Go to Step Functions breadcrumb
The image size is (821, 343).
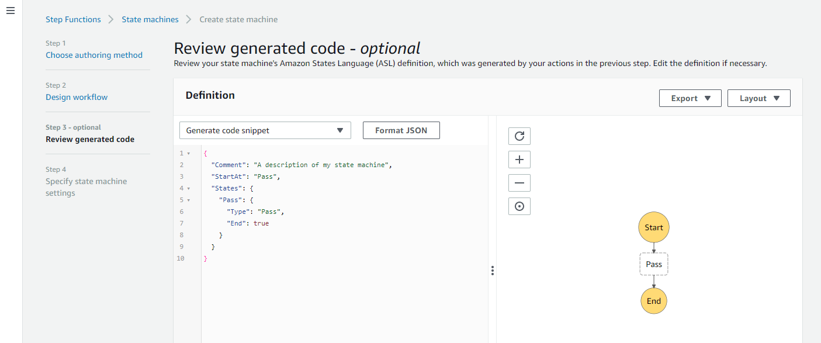pos(73,19)
